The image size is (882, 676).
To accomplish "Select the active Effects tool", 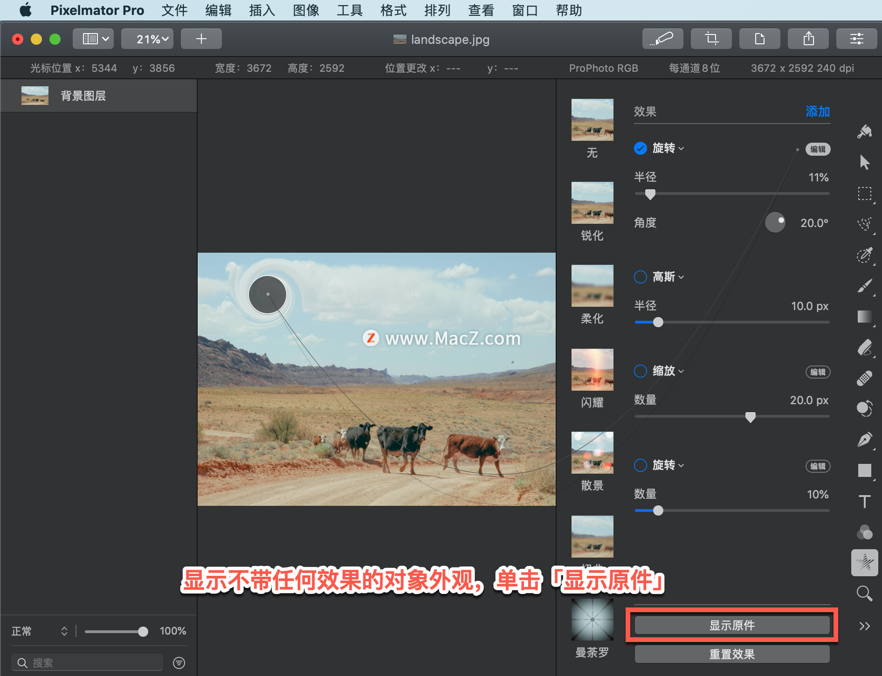I will coord(864,563).
